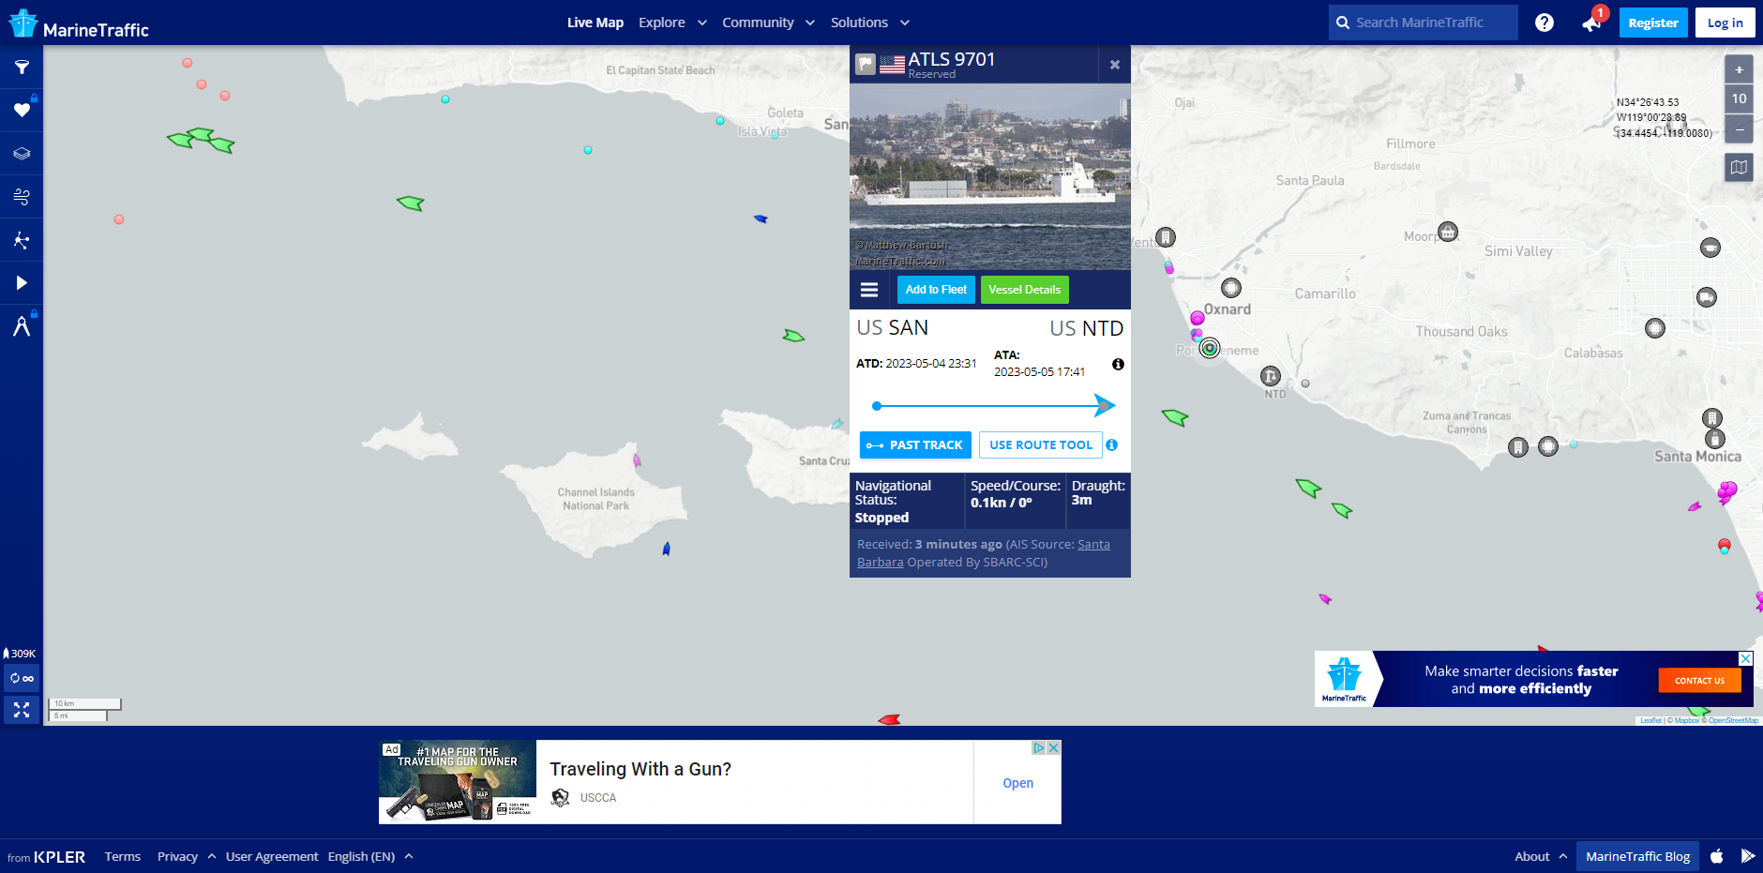This screenshot has width=1763, height=873.
Task: Click the Log in button
Action: click(1725, 23)
